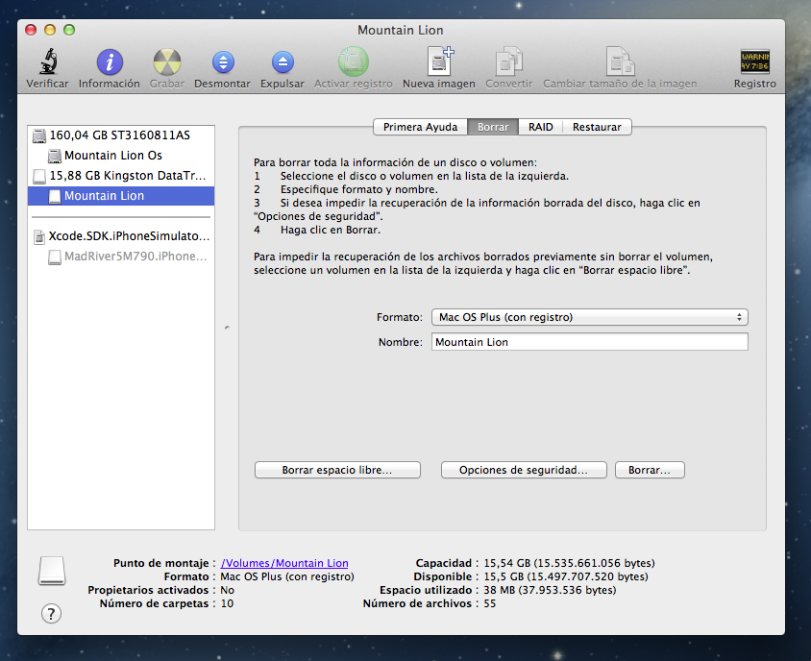Click the Espacio utilizado 38 MB text
The width and height of the screenshot is (811, 661).
pyautogui.click(x=550, y=590)
